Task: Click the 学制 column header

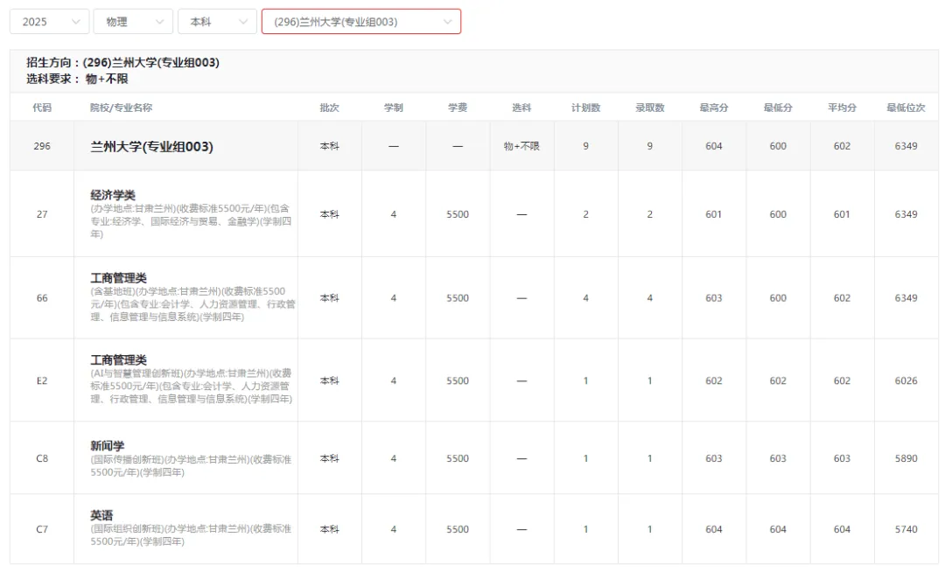Action: [x=394, y=108]
